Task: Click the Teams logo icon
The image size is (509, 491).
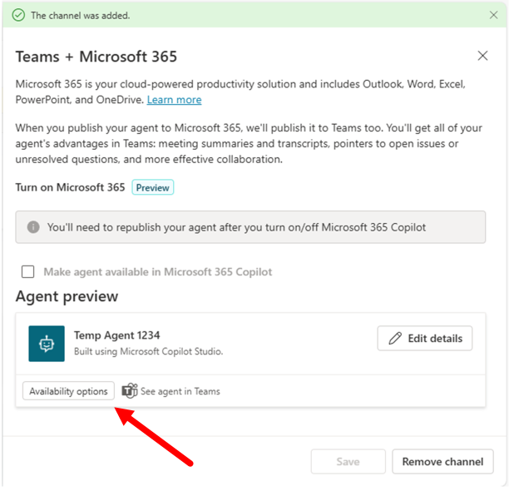Action: [x=130, y=390]
